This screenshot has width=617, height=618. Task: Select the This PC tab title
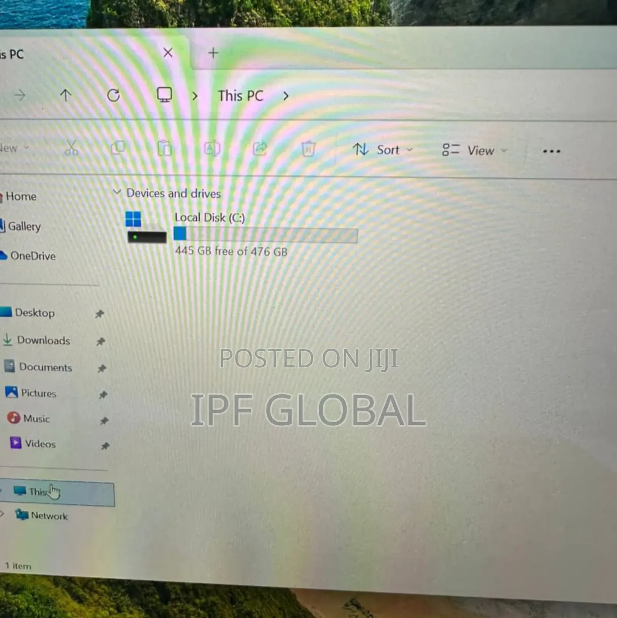(12, 54)
